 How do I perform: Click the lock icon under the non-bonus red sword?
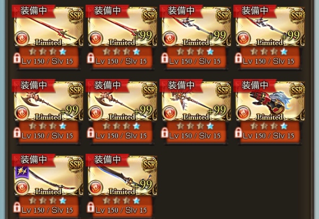tap(17, 58)
